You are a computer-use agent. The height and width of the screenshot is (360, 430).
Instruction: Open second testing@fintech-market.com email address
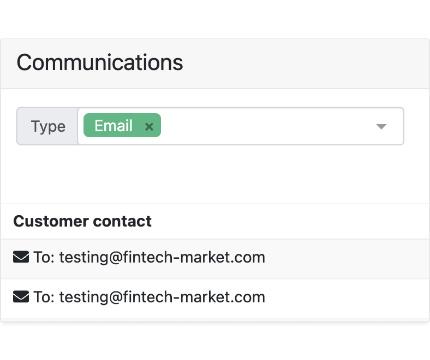(x=162, y=297)
